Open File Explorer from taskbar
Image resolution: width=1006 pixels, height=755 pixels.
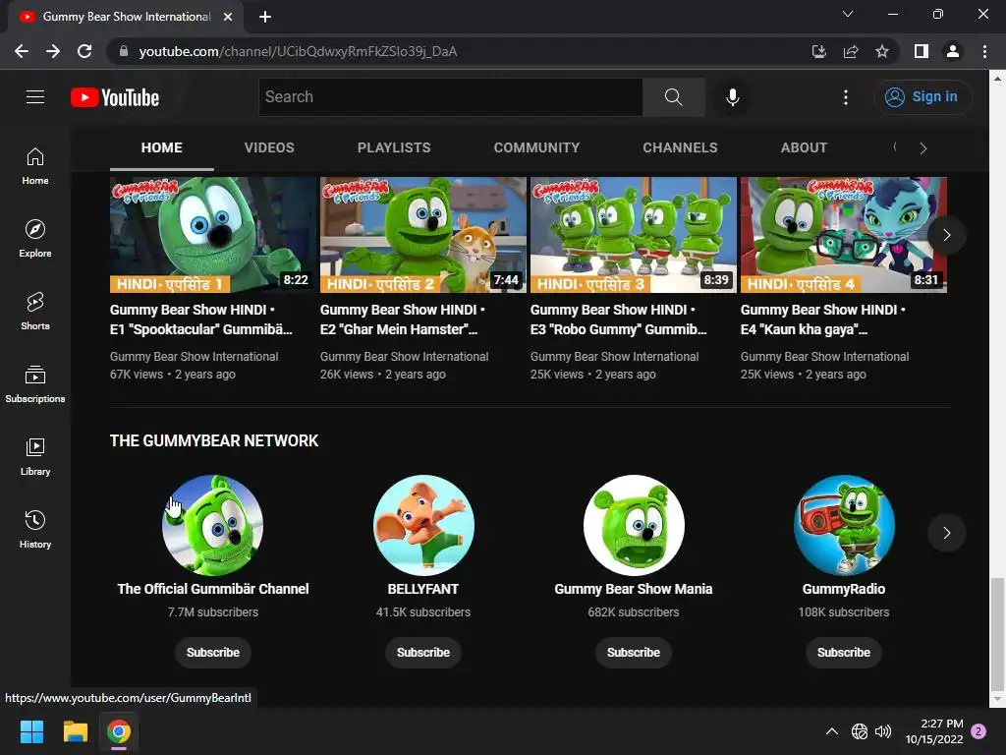pos(75,731)
